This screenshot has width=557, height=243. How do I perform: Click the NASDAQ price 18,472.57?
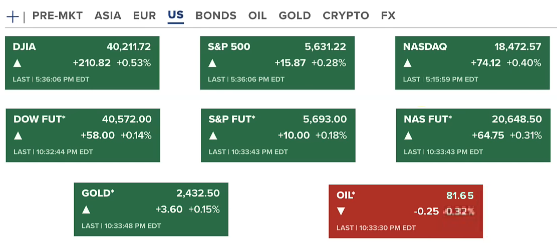[x=517, y=47]
